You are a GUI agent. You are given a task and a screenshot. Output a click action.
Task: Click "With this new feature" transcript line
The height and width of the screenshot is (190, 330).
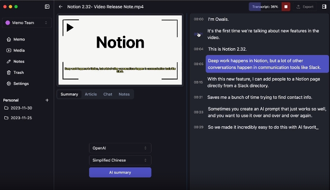264,82
